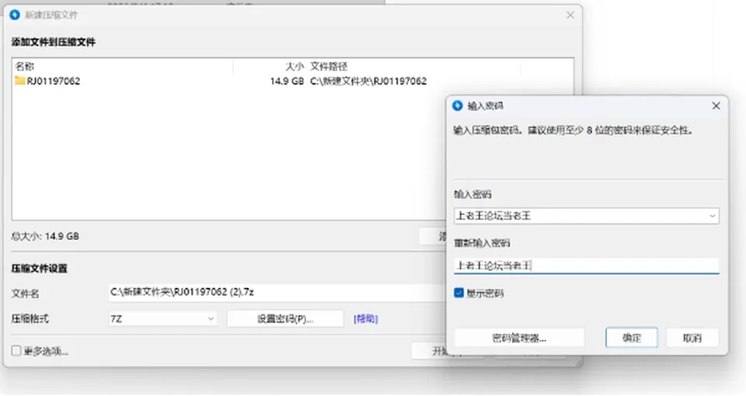Image resolution: width=746 pixels, height=396 pixels.
Task: Close the 输入密码 dialog
Action: coord(716,106)
